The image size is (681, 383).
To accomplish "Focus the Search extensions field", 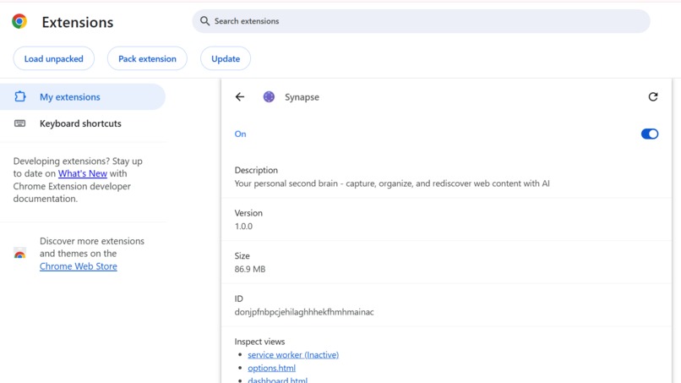I will 422,21.
